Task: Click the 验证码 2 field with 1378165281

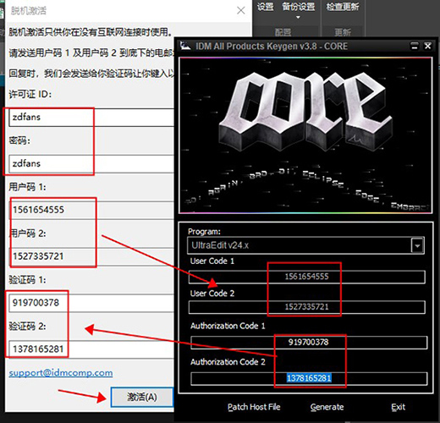Action: point(91,349)
